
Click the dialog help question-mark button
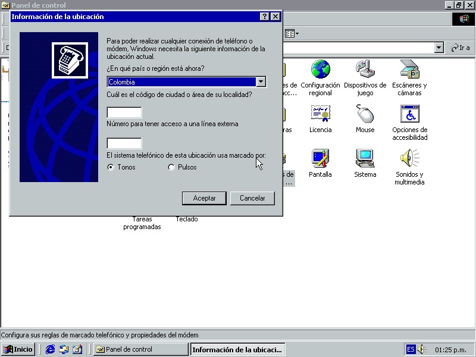[x=265, y=17]
